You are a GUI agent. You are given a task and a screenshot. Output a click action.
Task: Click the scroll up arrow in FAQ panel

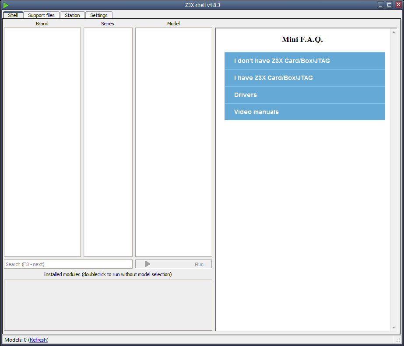click(393, 32)
